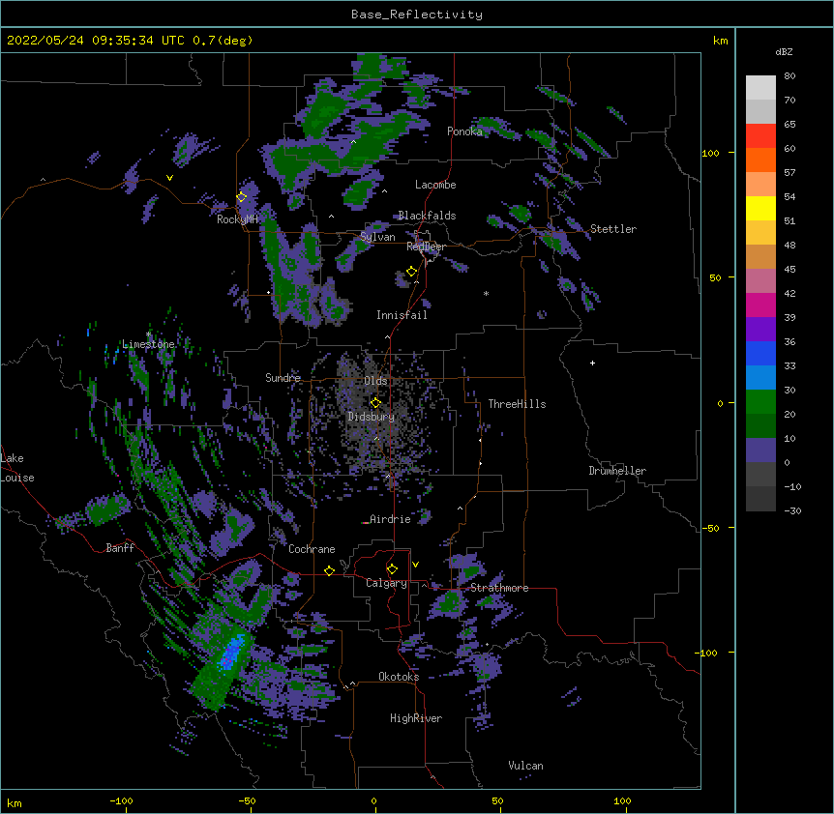Image resolution: width=834 pixels, height=814 pixels.
Task: Click the Stettler city label
Action: pyautogui.click(x=613, y=229)
